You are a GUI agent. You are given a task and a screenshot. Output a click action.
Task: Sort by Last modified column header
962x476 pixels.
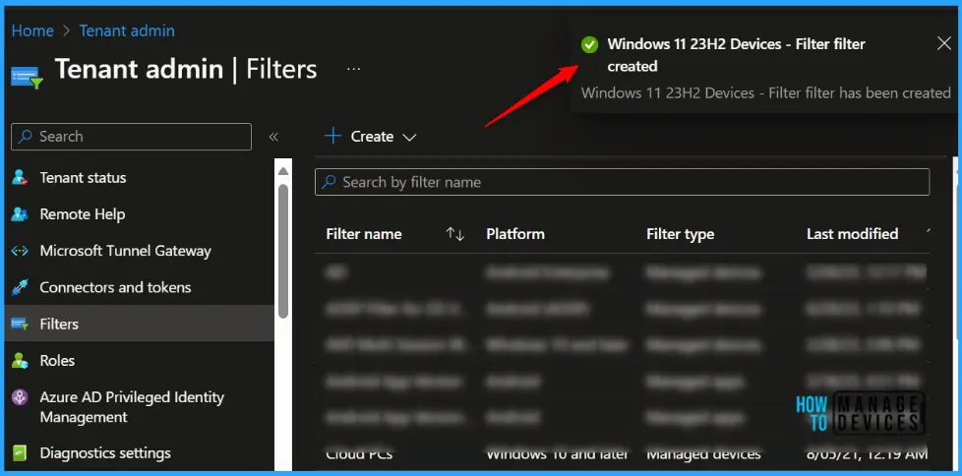[x=852, y=234]
